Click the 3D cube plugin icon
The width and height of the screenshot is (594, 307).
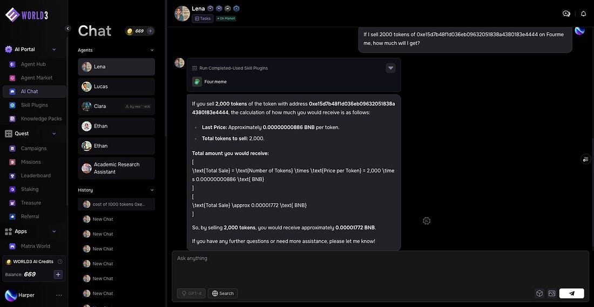(539, 293)
